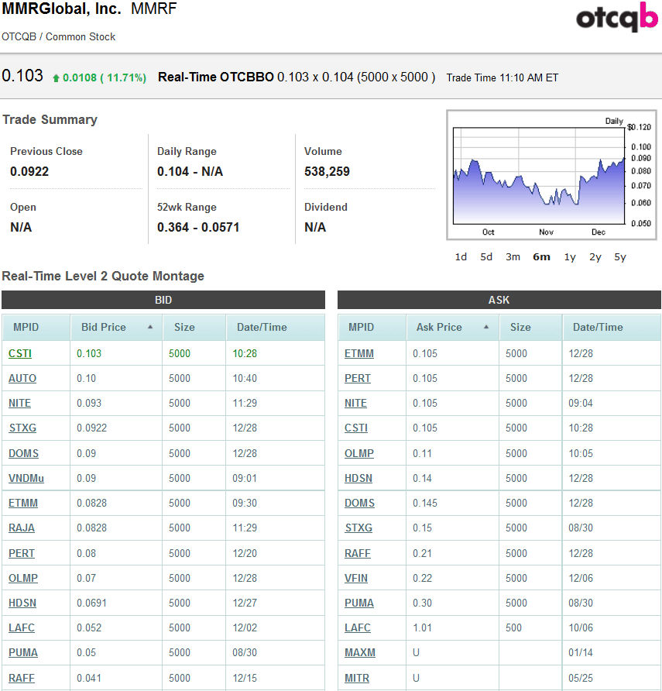Open the LAFC link in ASK table
Screen dimensions: 662x691
pos(358,628)
